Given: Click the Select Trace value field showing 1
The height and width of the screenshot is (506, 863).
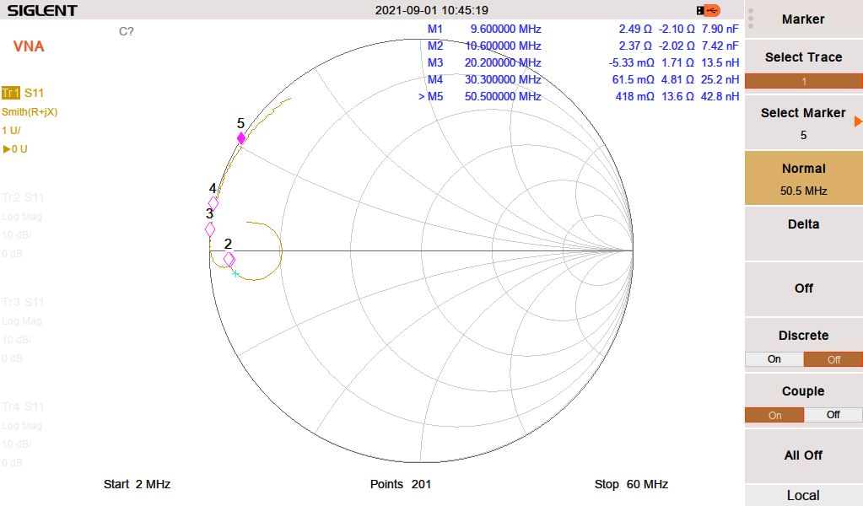Looking at the screenshot, I should (804, 82).
